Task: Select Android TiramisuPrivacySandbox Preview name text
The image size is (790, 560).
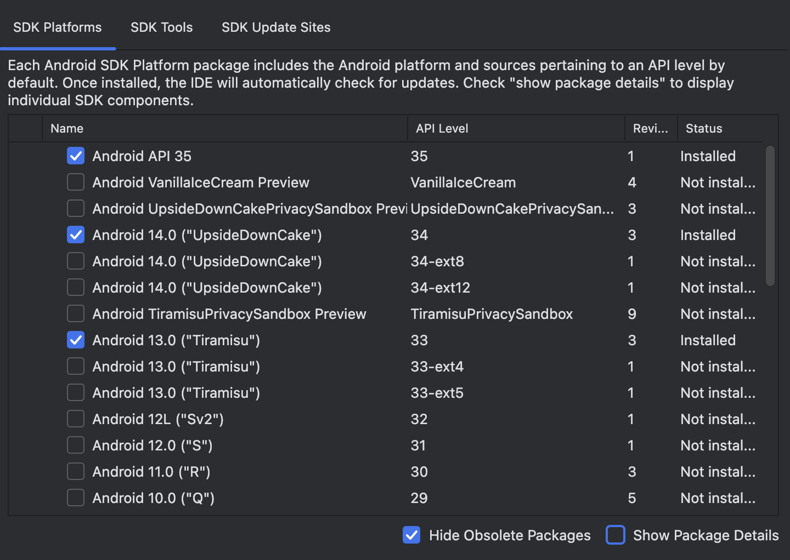Action: (229, 314)
